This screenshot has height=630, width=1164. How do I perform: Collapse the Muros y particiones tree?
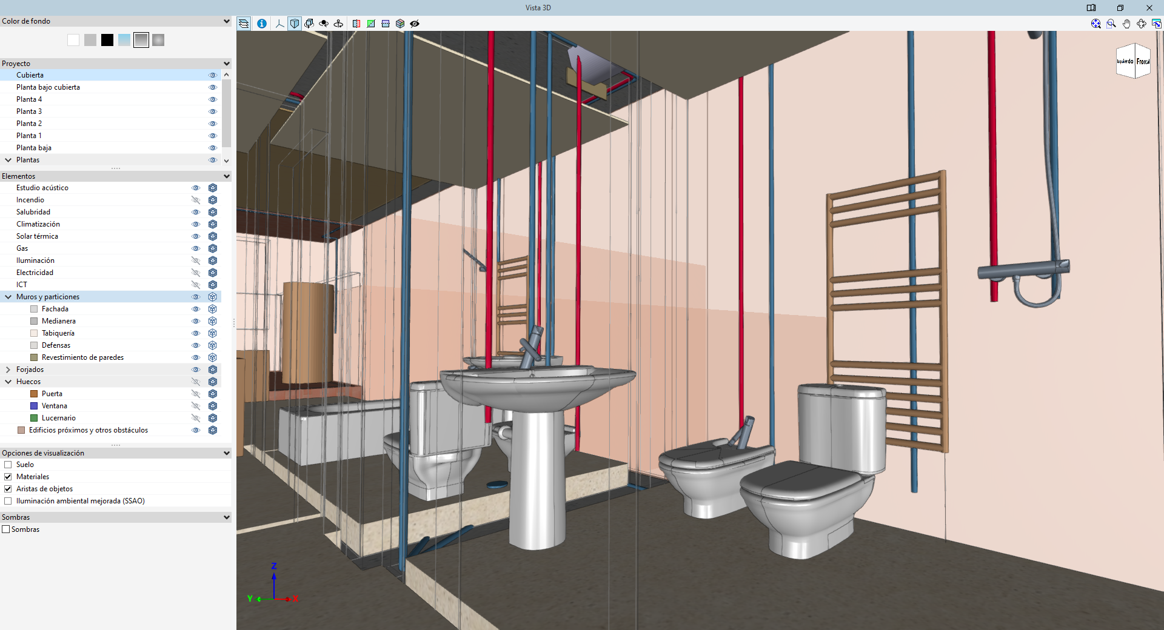coord(8,297)
